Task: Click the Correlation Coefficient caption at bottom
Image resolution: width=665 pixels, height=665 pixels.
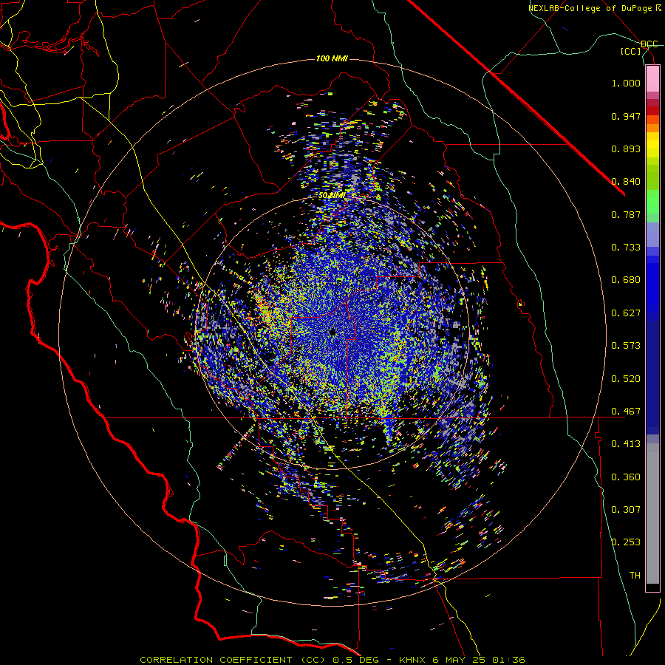Action: pos(332,660)
